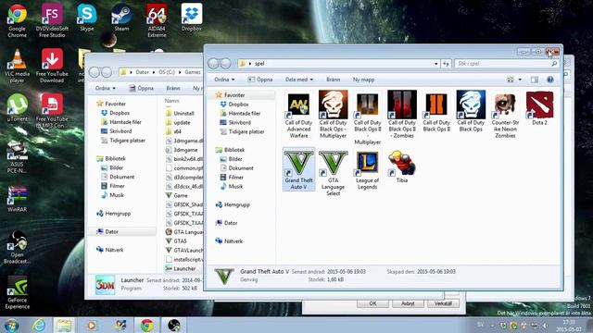This screenshot has width=593, height=333.
Task: Open Call of Duty Advanced Warfare shortcut
Action: 298,115
